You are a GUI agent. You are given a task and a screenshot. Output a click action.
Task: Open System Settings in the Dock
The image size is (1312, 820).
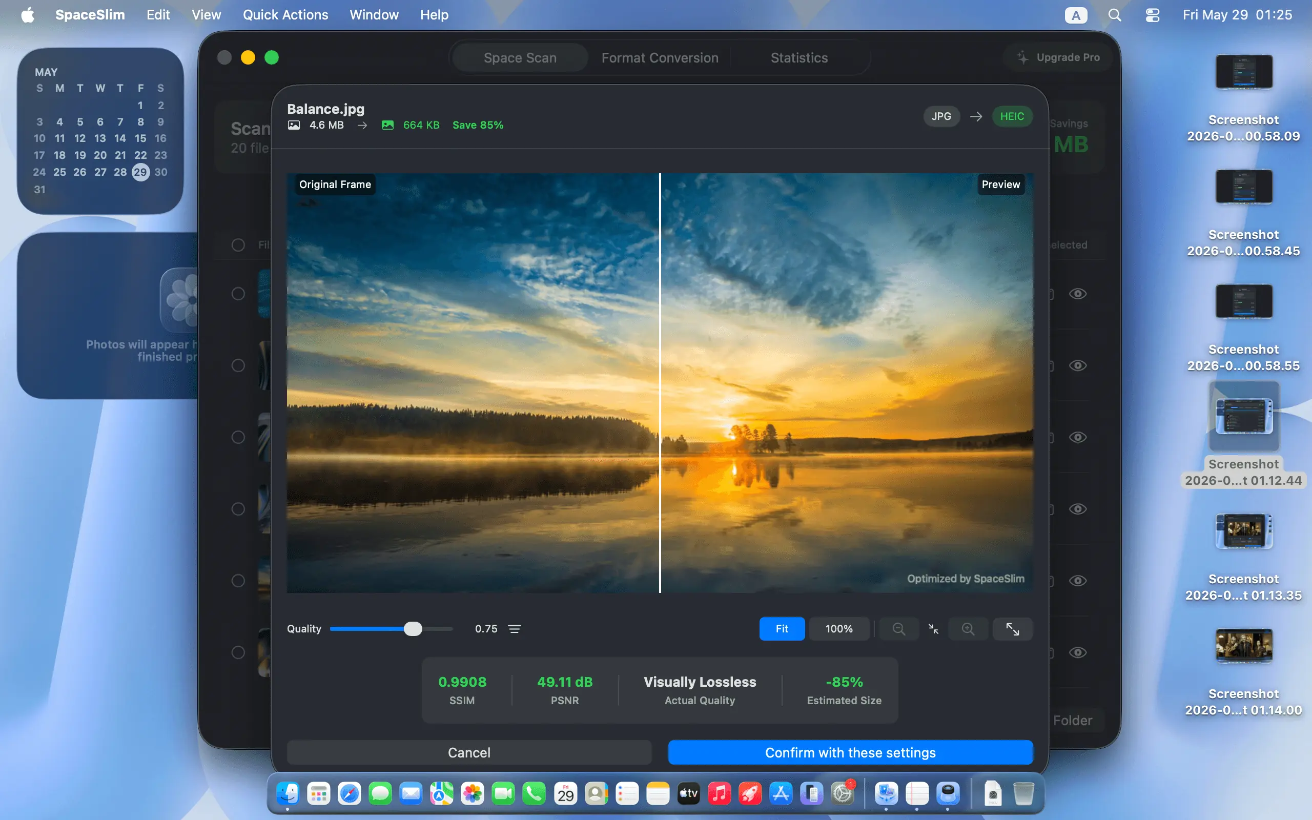point(843,794)
